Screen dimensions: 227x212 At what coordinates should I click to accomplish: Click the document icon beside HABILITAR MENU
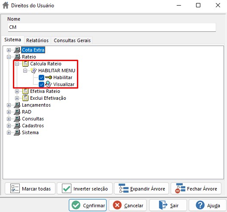[x=34, y=71]
